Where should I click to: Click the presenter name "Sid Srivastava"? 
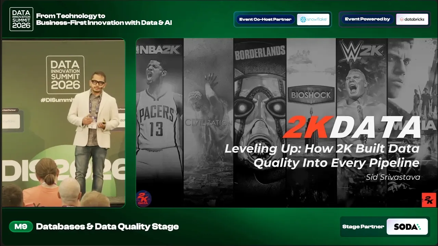[x=393, y=177]
